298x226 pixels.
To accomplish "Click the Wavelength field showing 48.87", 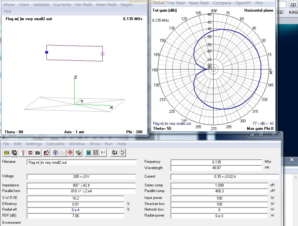I will (x=216, y=168).
